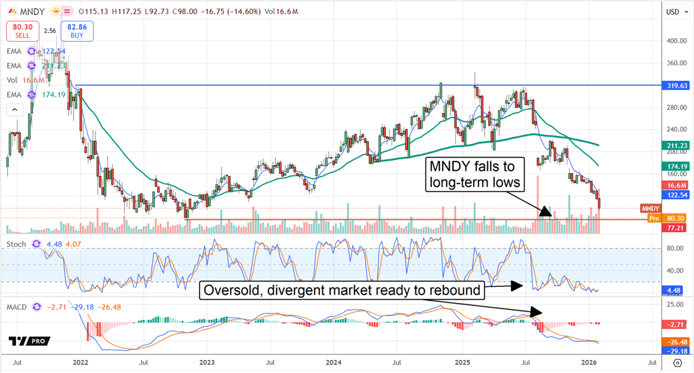Click the BUY 82.86 button
This screenshot has width=694, height=373.
coord(77,31)
